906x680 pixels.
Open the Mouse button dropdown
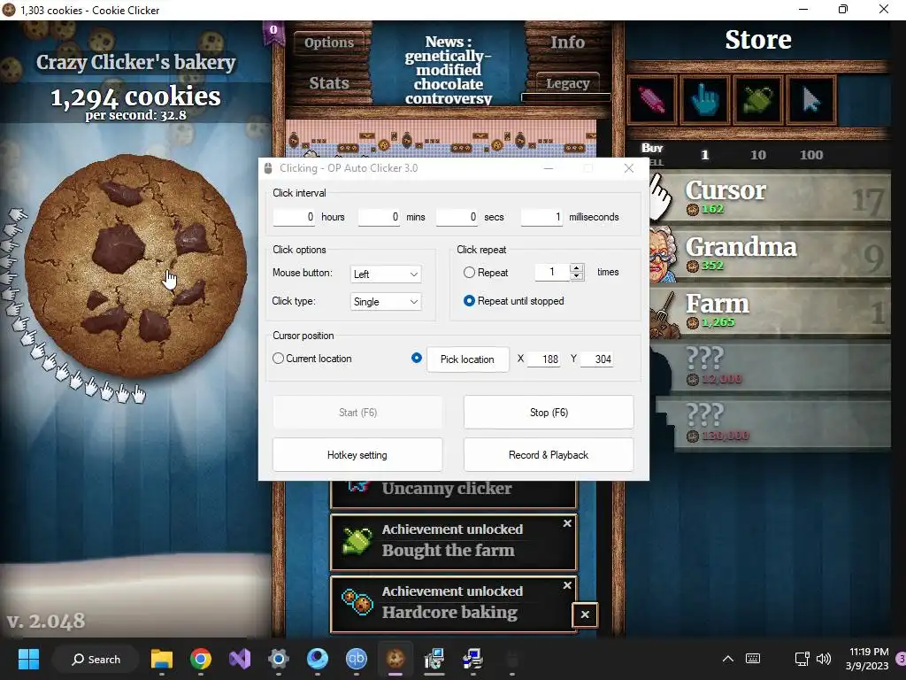click(386, 274)
